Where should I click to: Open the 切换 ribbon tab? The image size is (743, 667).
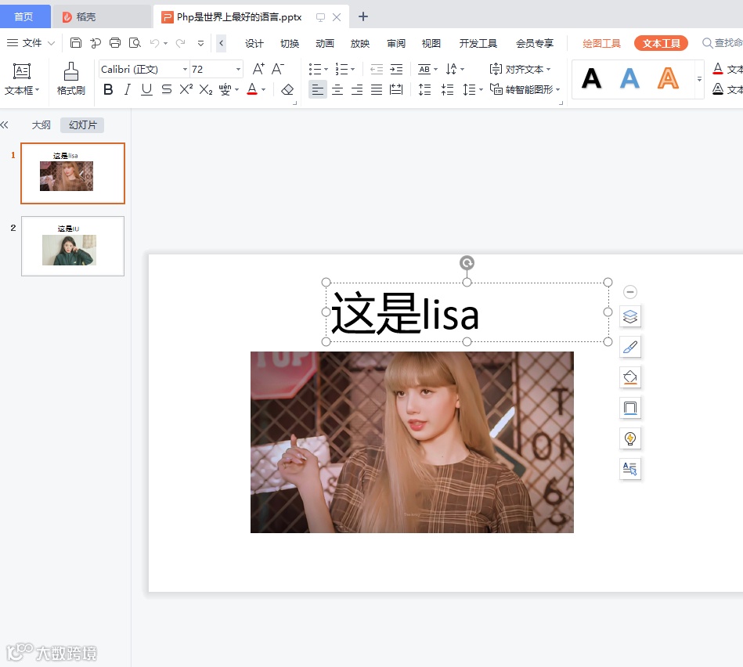click(290, 44)
